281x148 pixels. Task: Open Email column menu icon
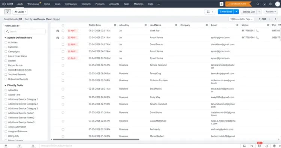[x=237, y=25]
